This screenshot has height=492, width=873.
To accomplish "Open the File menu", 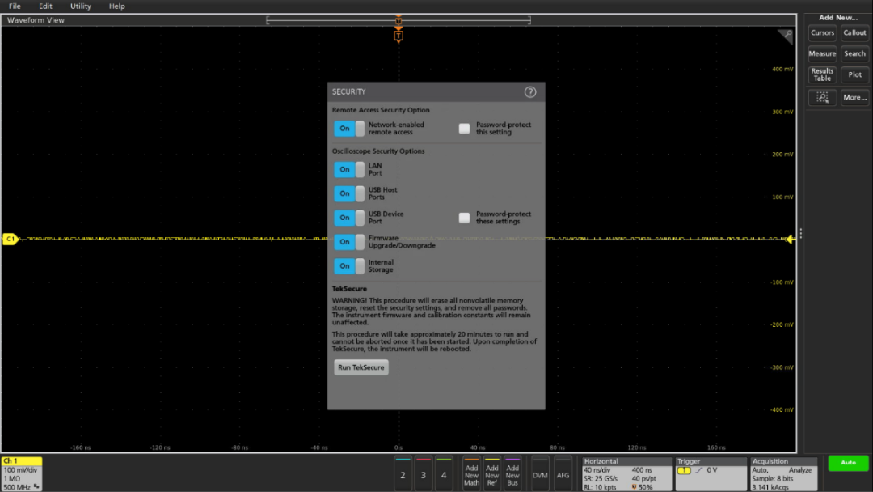I will click(15, 6).
